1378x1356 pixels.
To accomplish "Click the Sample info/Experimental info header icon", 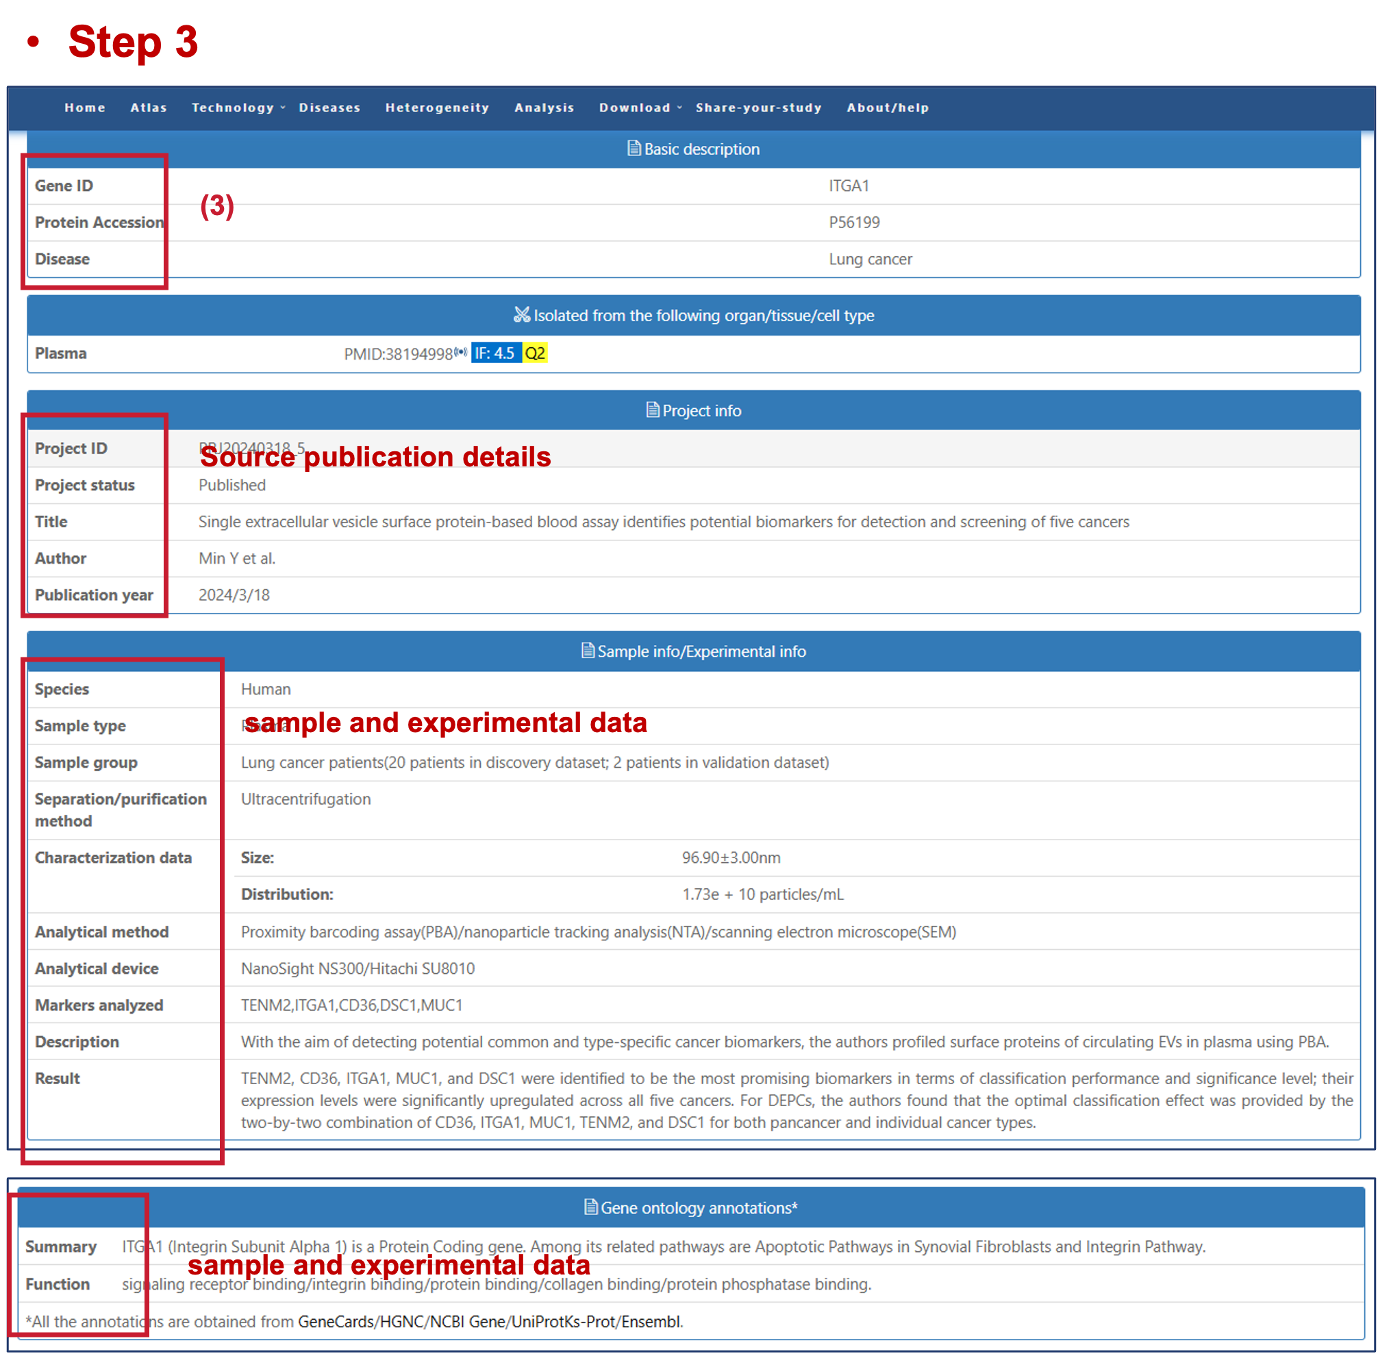I will (588, 651).
